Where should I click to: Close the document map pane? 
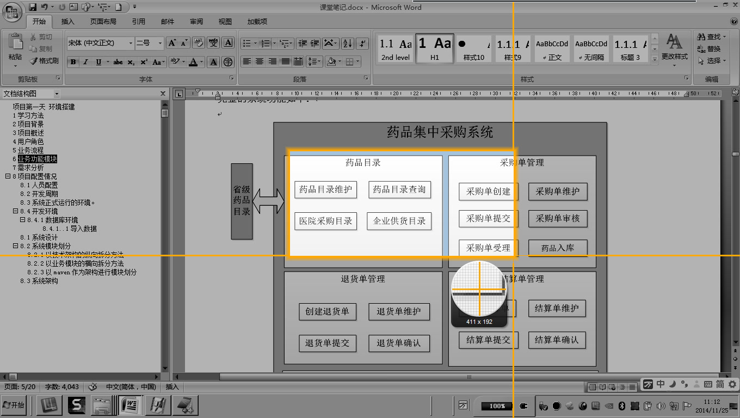pyautogui.click(x=163, y=94)
